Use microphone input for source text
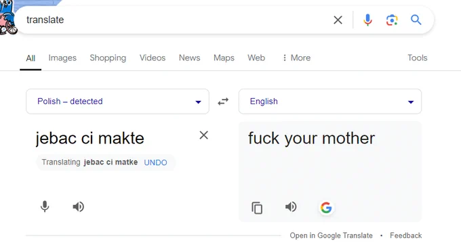461x249 pixels. [x=45, y=206]
